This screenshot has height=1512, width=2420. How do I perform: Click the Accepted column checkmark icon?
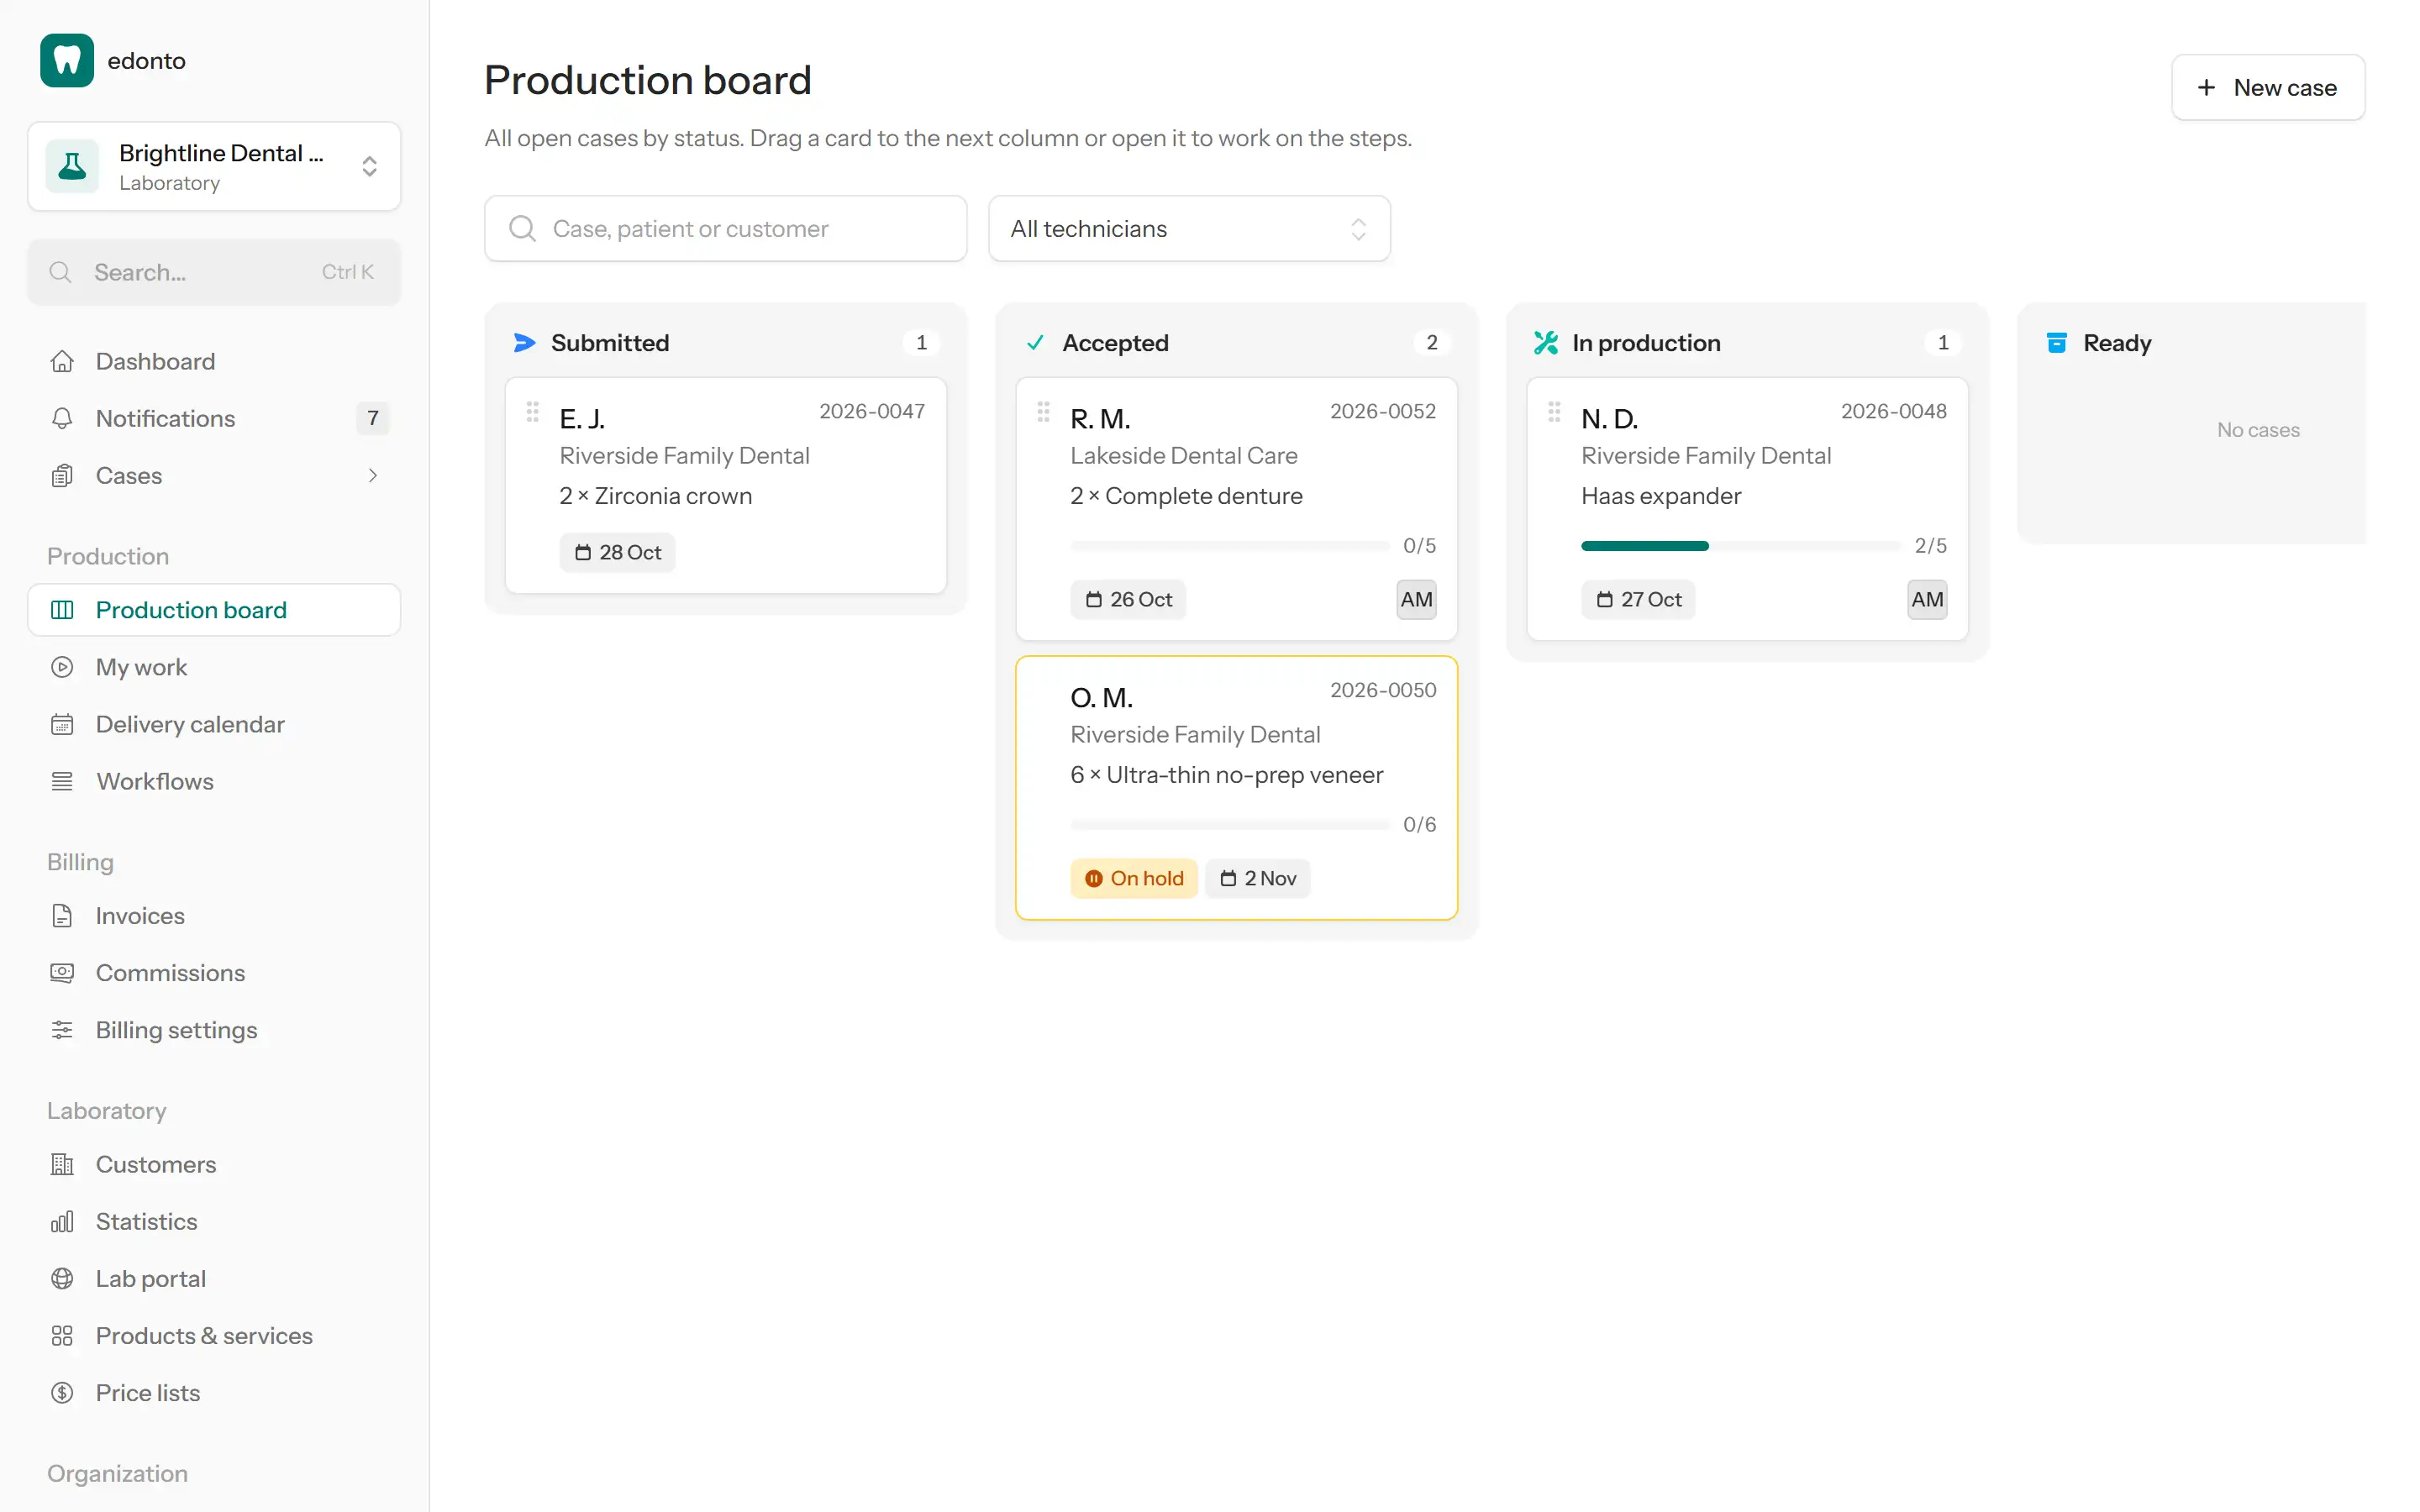(x=1035, y=343)
